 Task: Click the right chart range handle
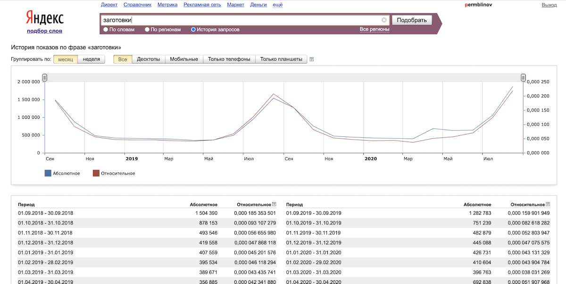(523, 77)
